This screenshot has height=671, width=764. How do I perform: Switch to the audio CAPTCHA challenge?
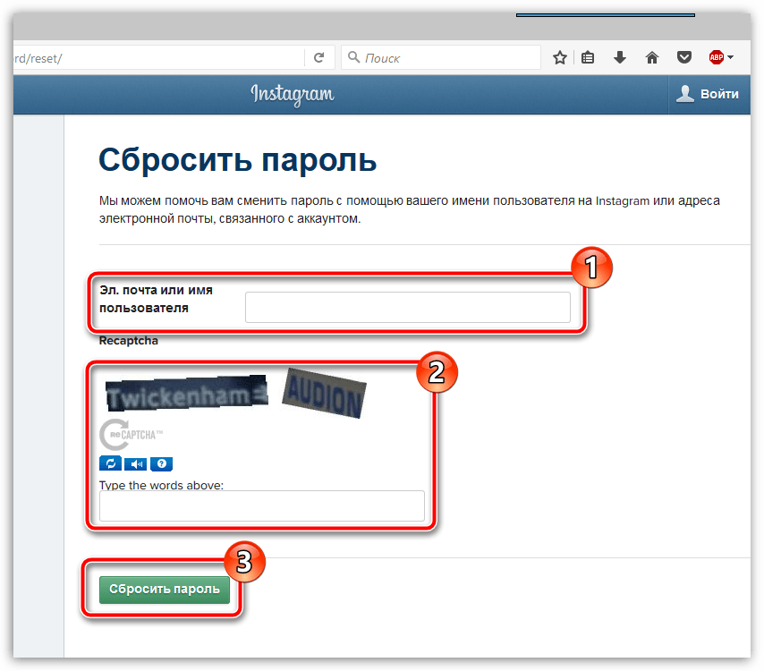(x=135, y=464)
